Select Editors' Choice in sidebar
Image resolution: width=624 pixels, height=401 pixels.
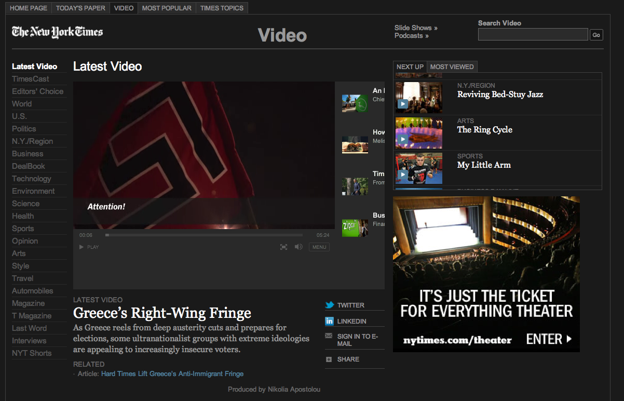(38, 91)
